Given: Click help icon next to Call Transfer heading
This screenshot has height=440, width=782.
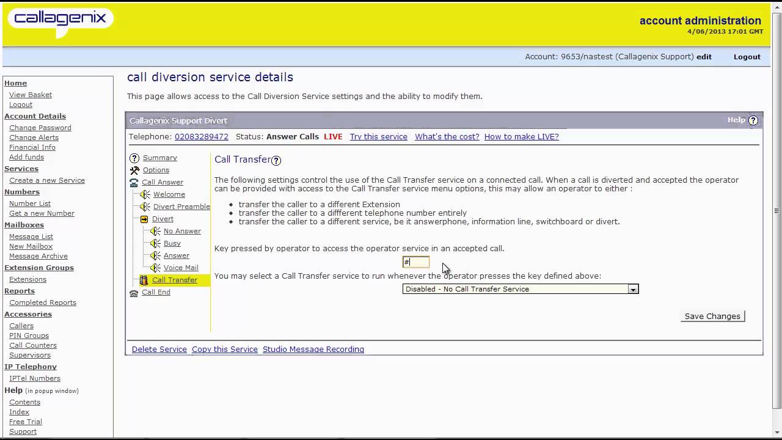Looking at the screenshot, I should pyautogui.click(x=276, y=160).
